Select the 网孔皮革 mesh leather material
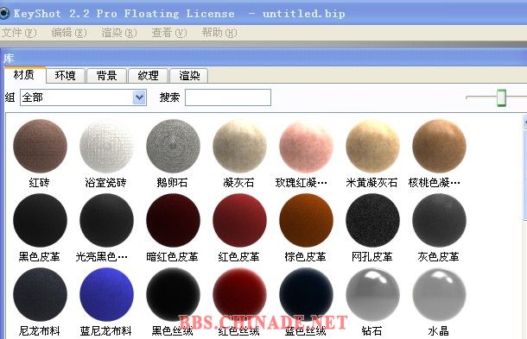 (372, 221)
